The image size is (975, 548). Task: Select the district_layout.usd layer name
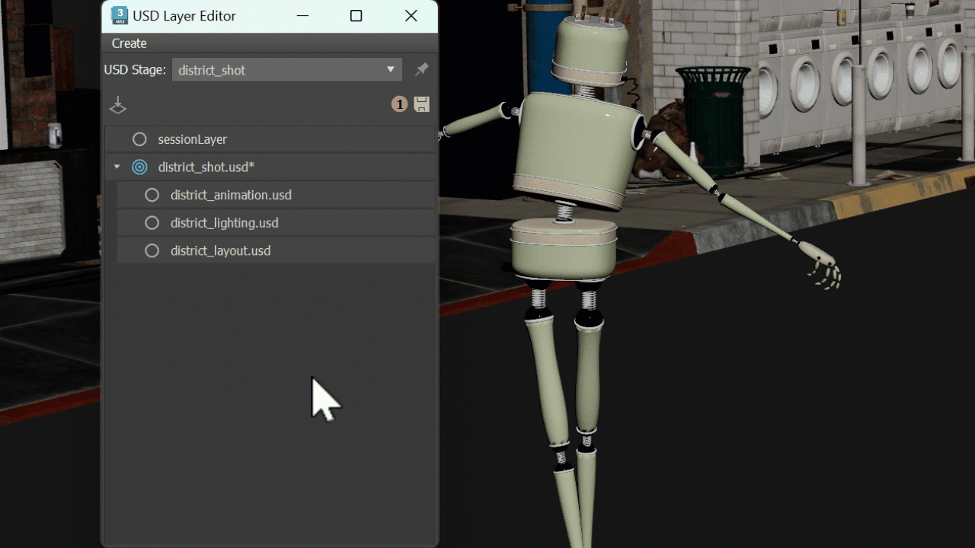click(221, 251)
